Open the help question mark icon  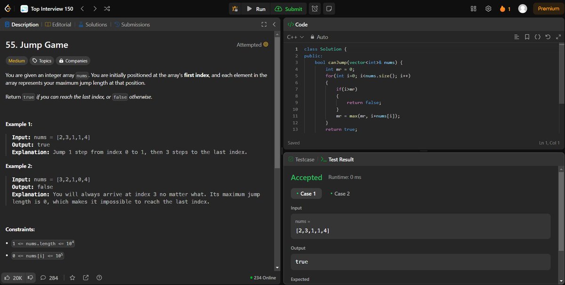pyautogui.click(x=99, y=277)
